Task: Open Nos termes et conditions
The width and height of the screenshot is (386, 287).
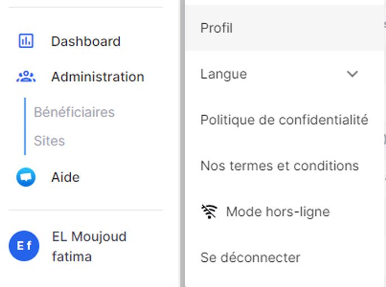Action: click(279, 166)
